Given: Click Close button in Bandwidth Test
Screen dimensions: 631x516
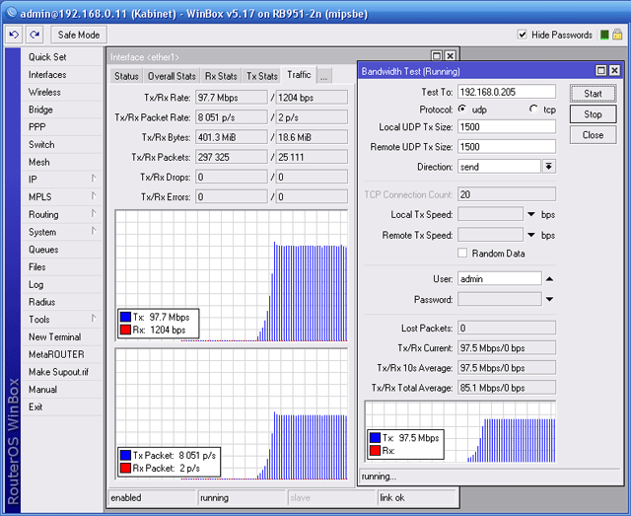Looking at the screenshot, I should click(593, 135).
